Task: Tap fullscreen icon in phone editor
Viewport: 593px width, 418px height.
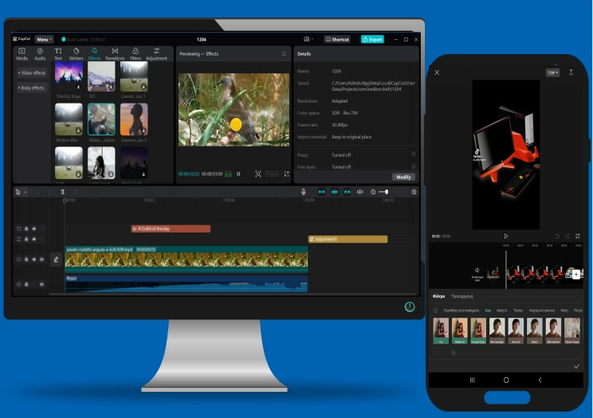Action: 578,236
